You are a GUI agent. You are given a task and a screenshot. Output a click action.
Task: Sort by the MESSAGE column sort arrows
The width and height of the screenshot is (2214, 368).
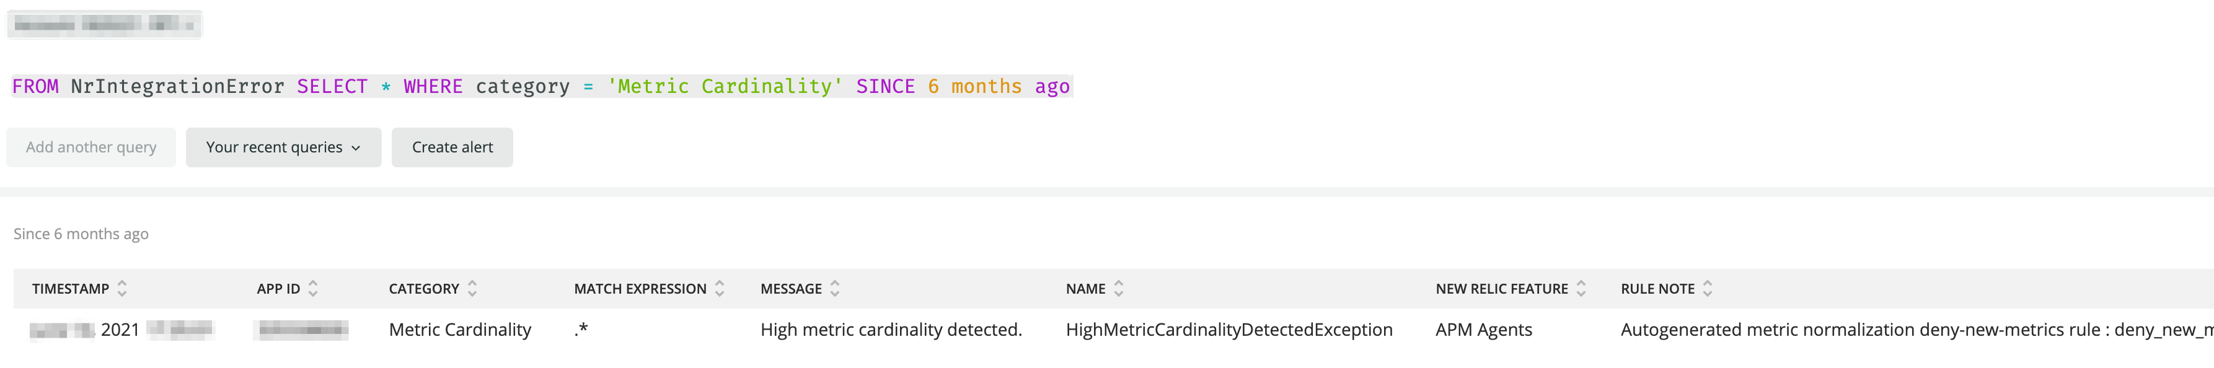tap(834, 289)
